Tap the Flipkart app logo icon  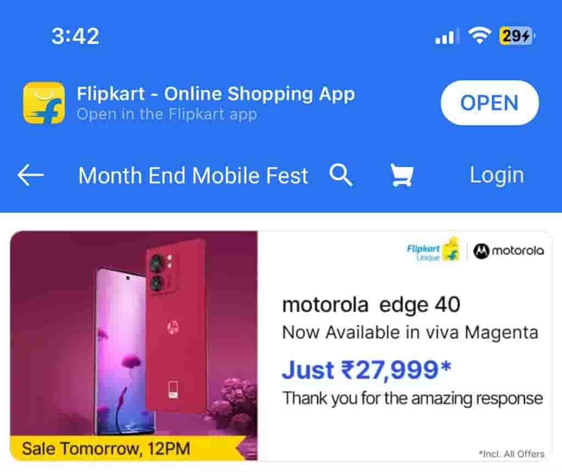coord(44,103)
